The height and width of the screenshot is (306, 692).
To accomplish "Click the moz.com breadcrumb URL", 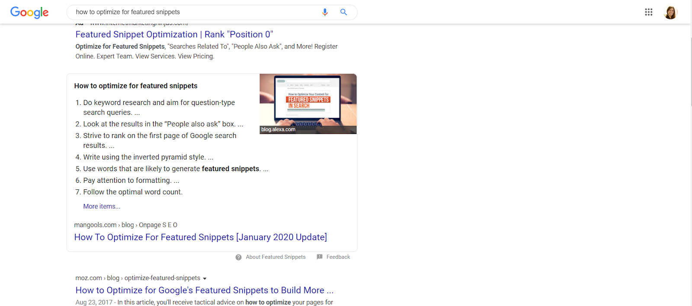I will tap(138, 278).
